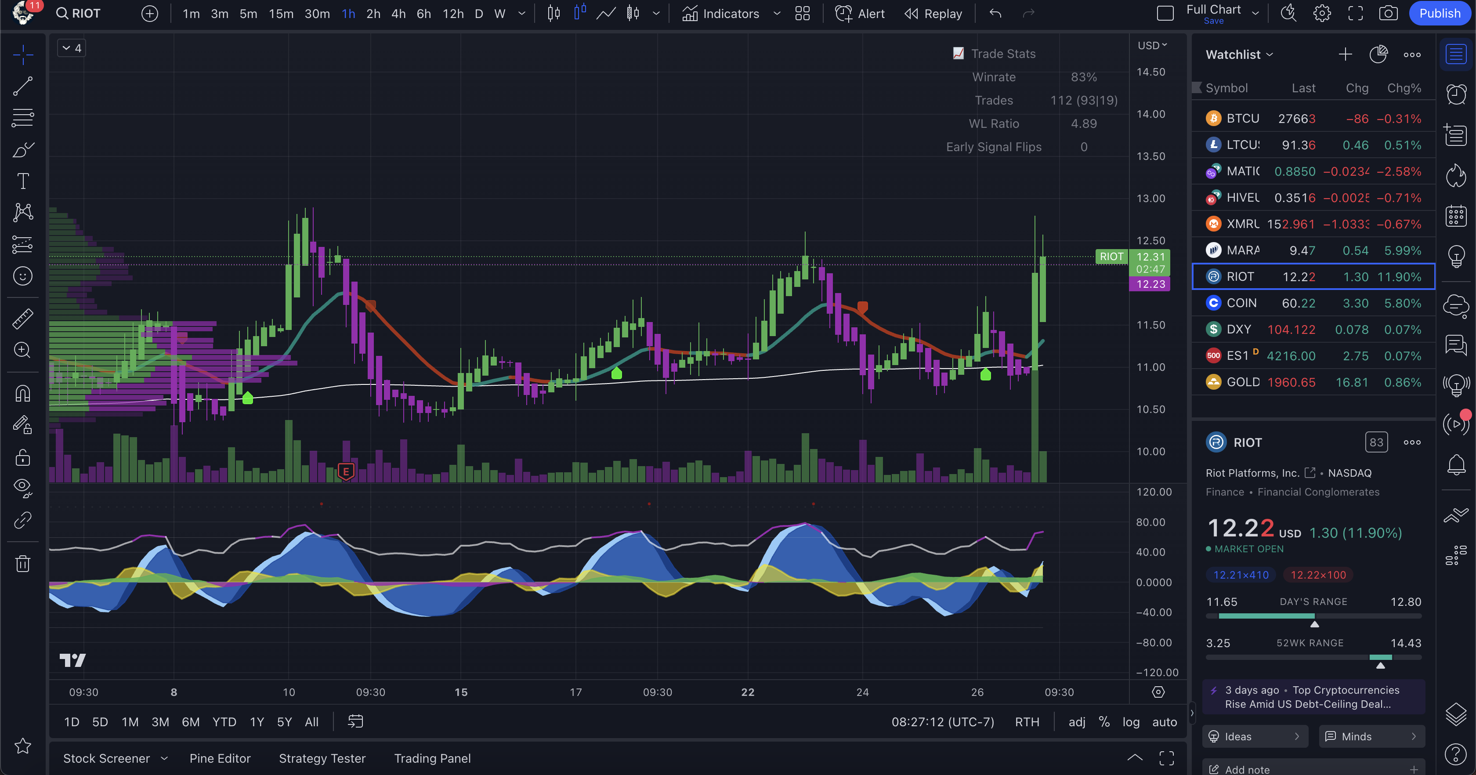
Task: Open the layout setup square icon
Action: click(1165, 14)
